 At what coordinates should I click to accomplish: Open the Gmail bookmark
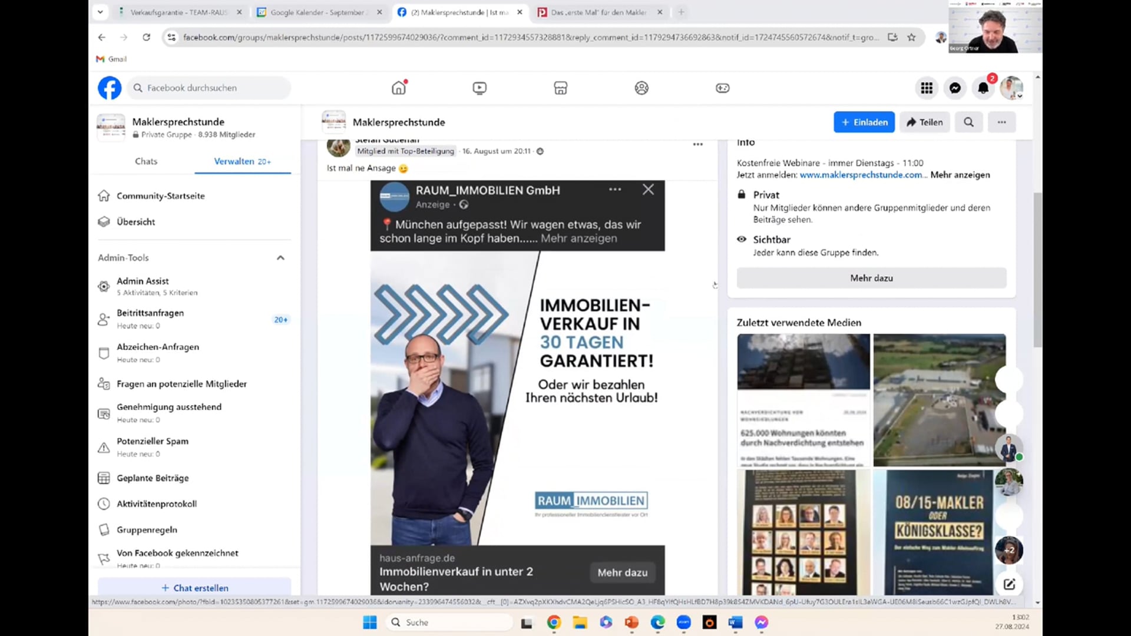pos(111,59)
